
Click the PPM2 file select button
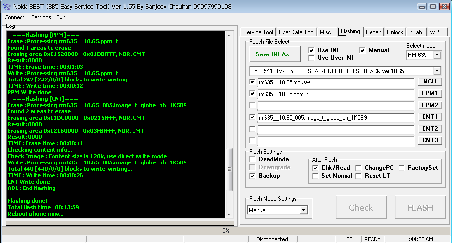coord(429,105)
